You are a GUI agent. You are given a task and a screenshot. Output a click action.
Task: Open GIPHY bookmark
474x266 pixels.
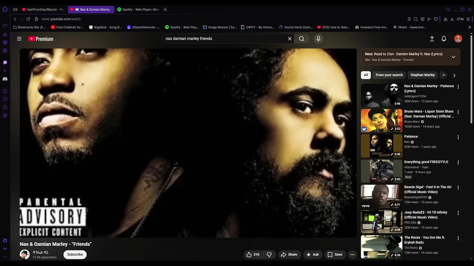(257, 27)
